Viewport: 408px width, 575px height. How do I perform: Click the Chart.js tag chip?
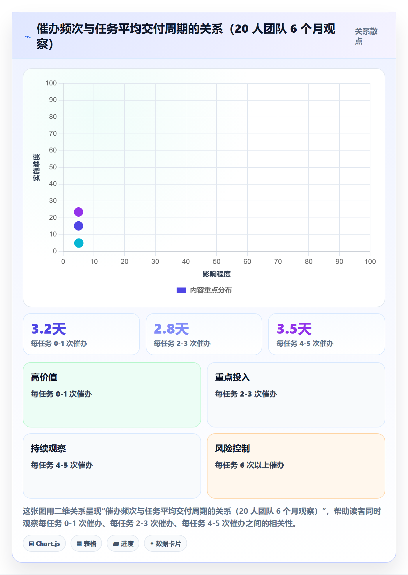44,544
